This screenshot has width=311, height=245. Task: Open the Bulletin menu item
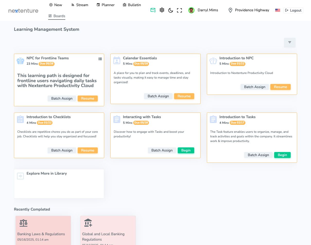pos(132,5)
